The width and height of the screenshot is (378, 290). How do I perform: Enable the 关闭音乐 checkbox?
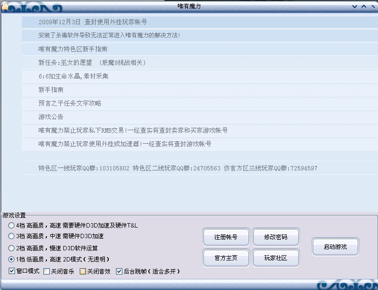47,271
